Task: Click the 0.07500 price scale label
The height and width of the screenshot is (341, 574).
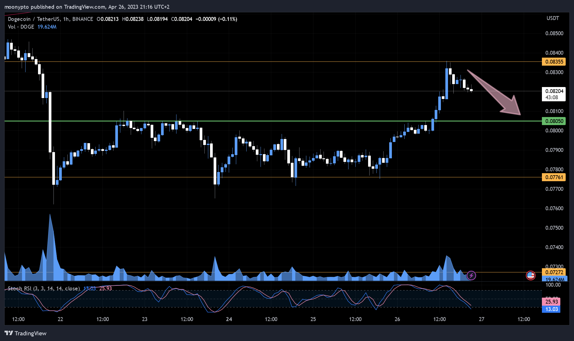Action: pos(554,228)
